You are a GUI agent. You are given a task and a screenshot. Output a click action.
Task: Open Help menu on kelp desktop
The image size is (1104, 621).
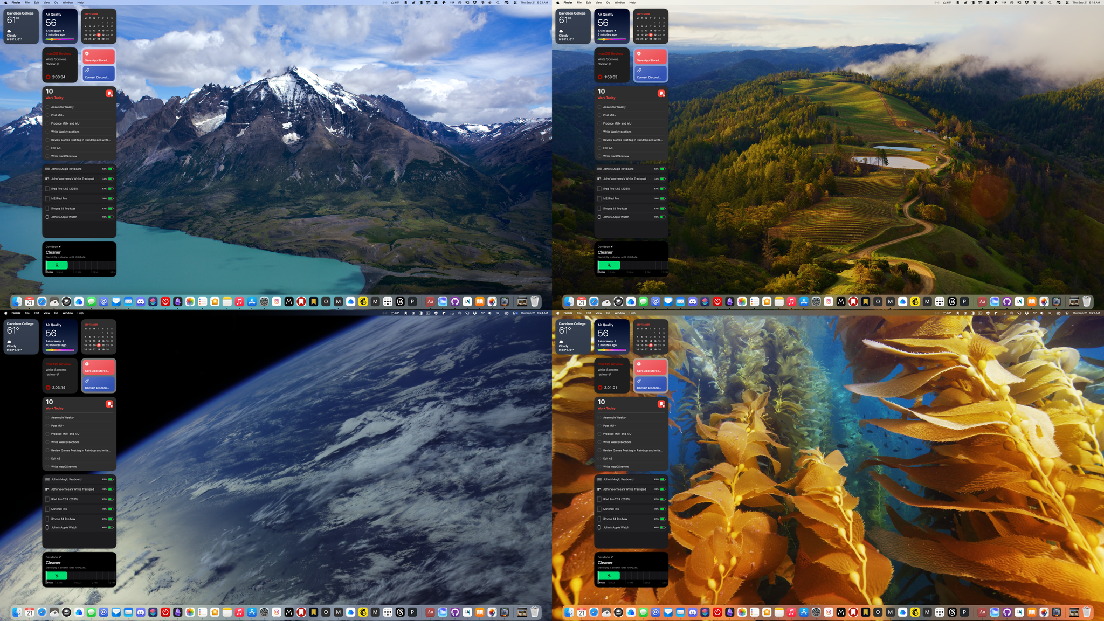tap(632, 313)
